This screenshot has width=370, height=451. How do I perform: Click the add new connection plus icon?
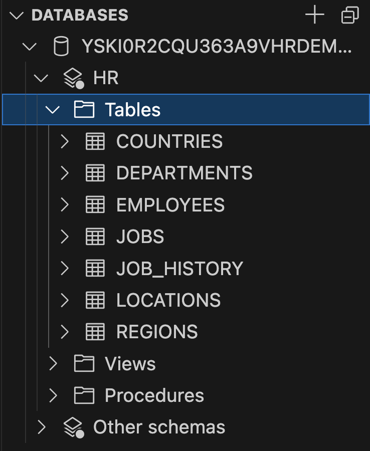[314, 15]
